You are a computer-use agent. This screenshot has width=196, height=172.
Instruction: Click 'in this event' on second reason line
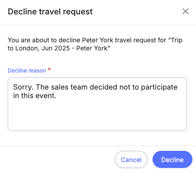[x=34, y=95]
